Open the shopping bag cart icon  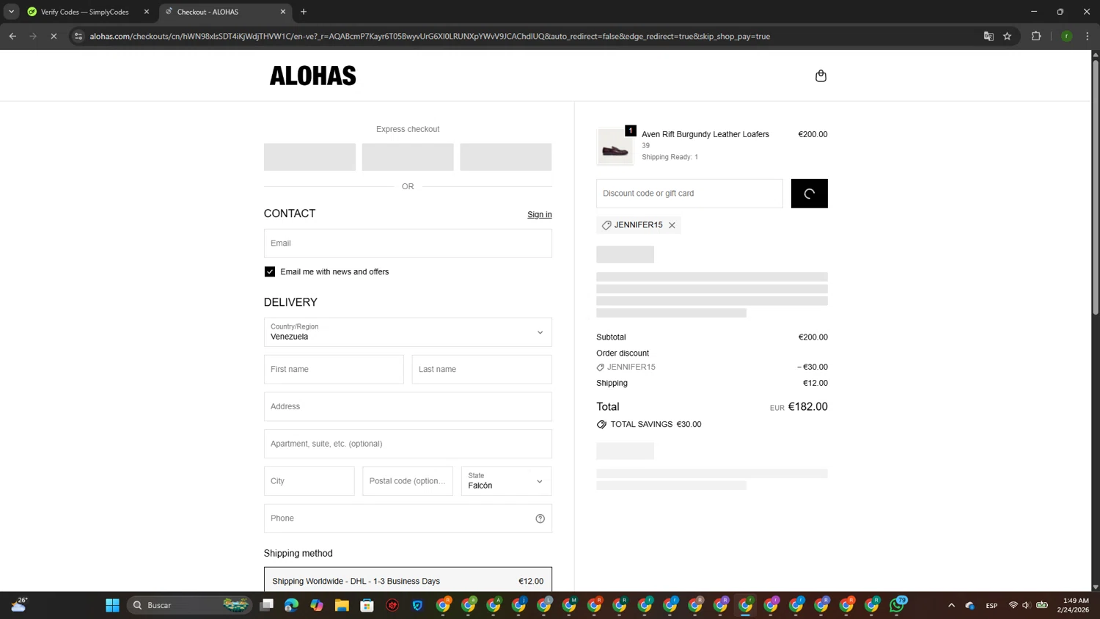[821, 76]
